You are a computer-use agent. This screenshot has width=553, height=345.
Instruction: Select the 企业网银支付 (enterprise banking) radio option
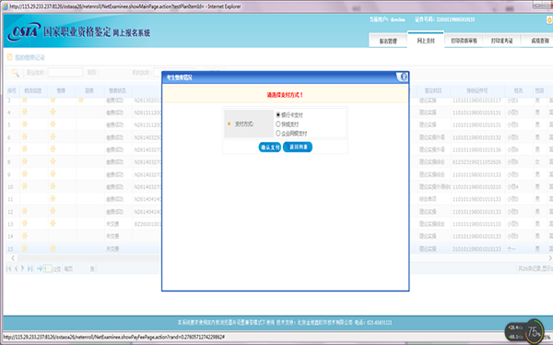[278, 133]
